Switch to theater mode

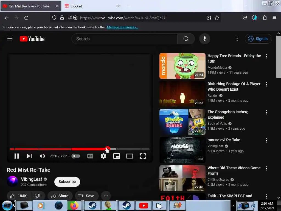pos(130,156)
